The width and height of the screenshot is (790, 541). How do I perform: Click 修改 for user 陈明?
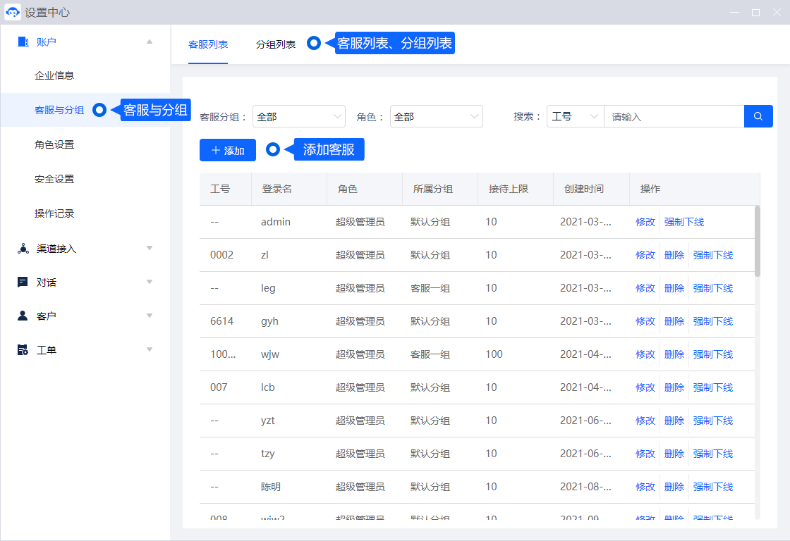click(645, 487)
